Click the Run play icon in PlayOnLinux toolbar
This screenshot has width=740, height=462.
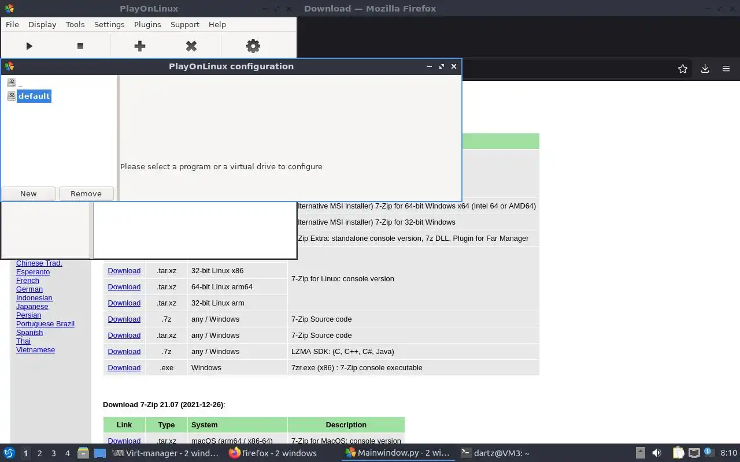pos(29,46)
